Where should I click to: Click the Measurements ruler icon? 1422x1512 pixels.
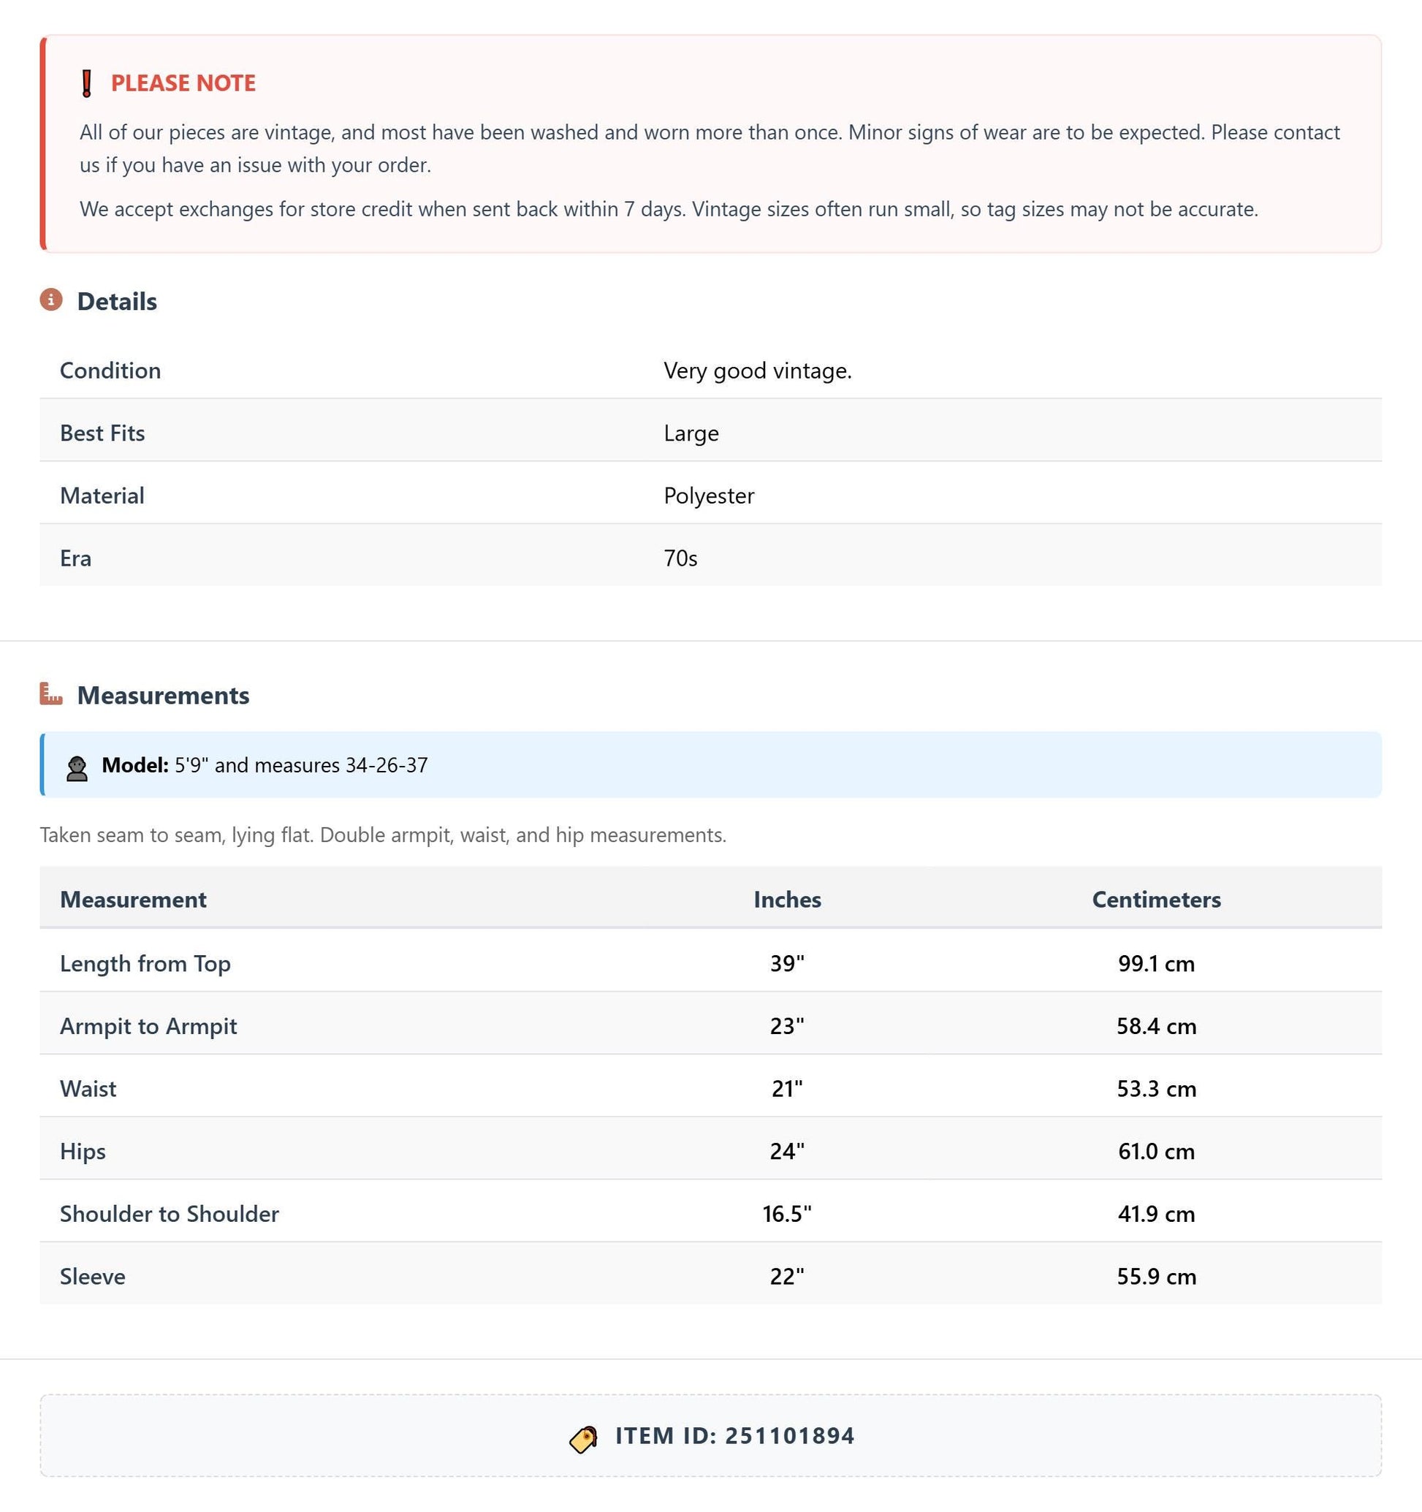(x=51, y=694)
